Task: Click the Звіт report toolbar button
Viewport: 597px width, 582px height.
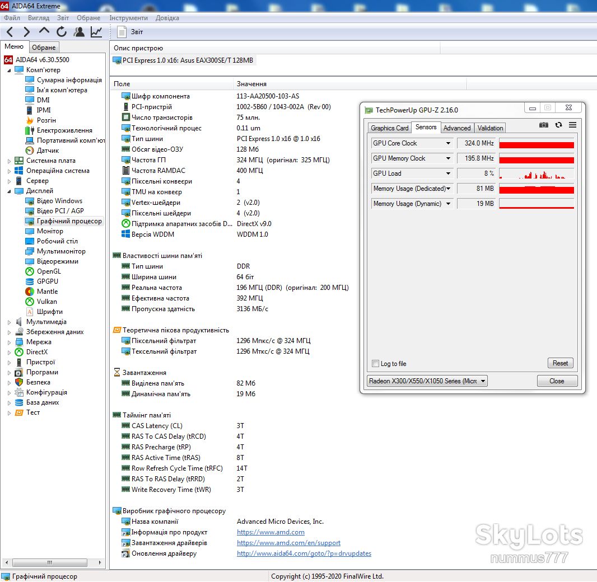Action: click(130, 32)
